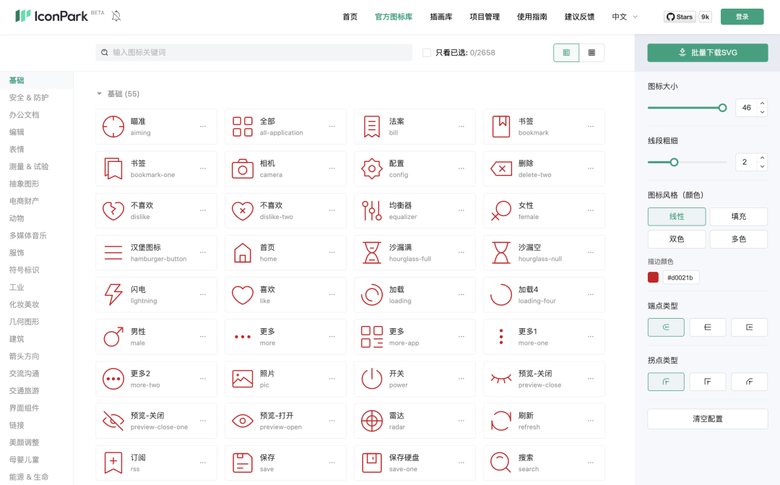This screenshot has width=780, height=485.
Task: Open the red stroke color swatch
Action: click(x=653, y=278)
